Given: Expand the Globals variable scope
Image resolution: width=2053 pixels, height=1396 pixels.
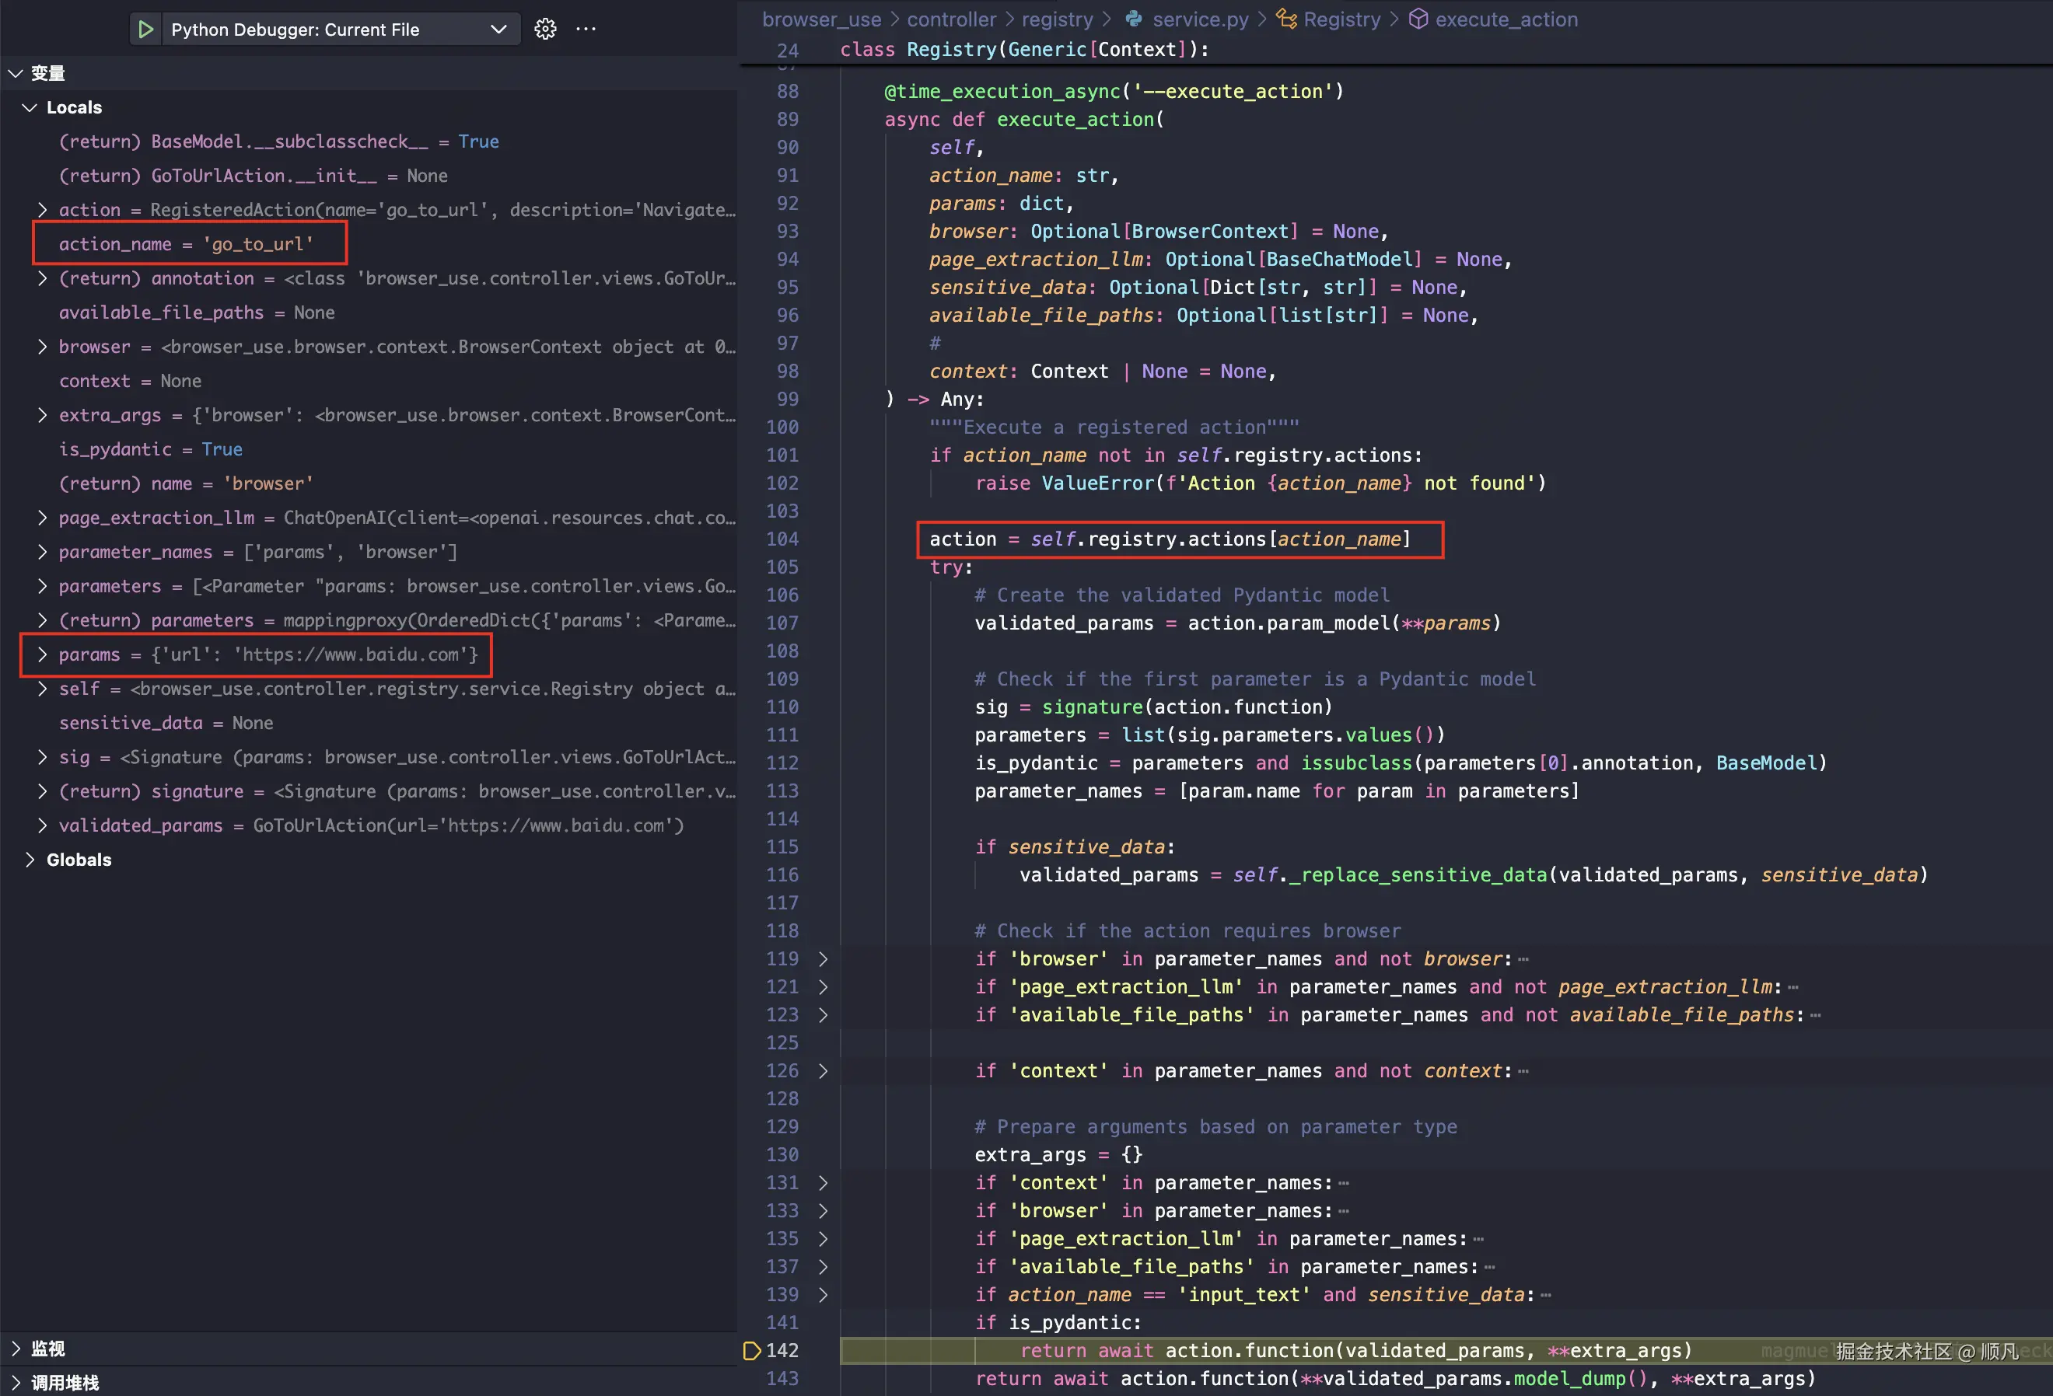Looking at the screenshot, I should pos(29,860).
